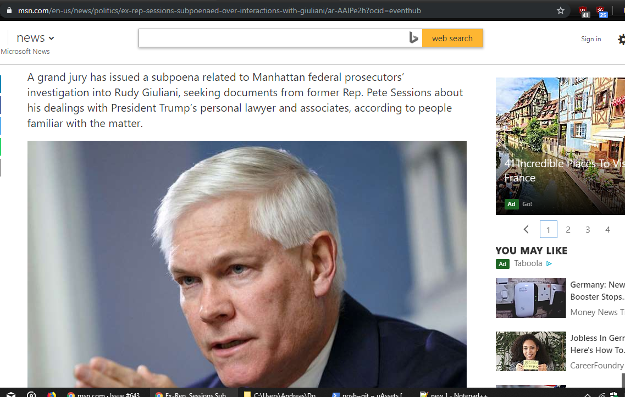Bookmark this page with the star icon
This screenshot has width=625, height=397.
coord(561,11)
